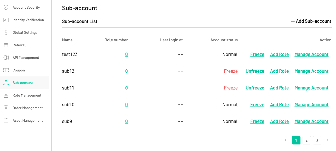
Task: Unfreeze the sub12 sub-account
Action: point(255,71)
